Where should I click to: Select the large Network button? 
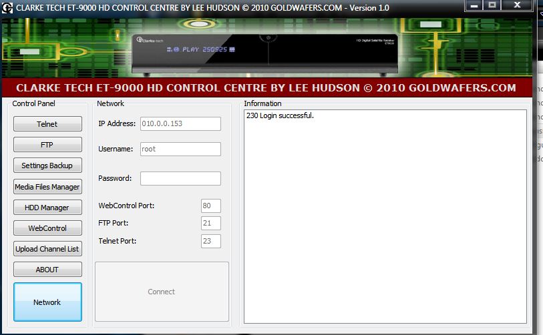point(47,302)
